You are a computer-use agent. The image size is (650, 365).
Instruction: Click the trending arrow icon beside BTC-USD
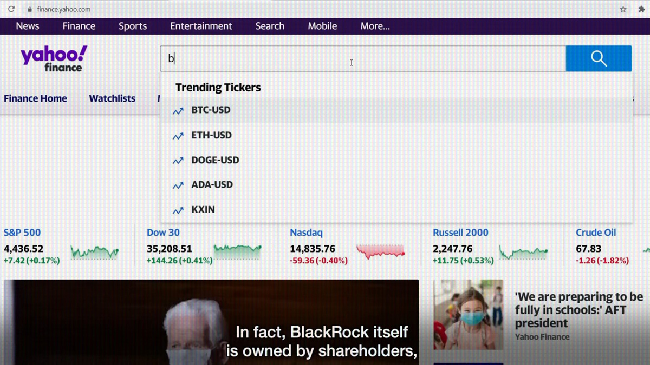coord(178,111)
